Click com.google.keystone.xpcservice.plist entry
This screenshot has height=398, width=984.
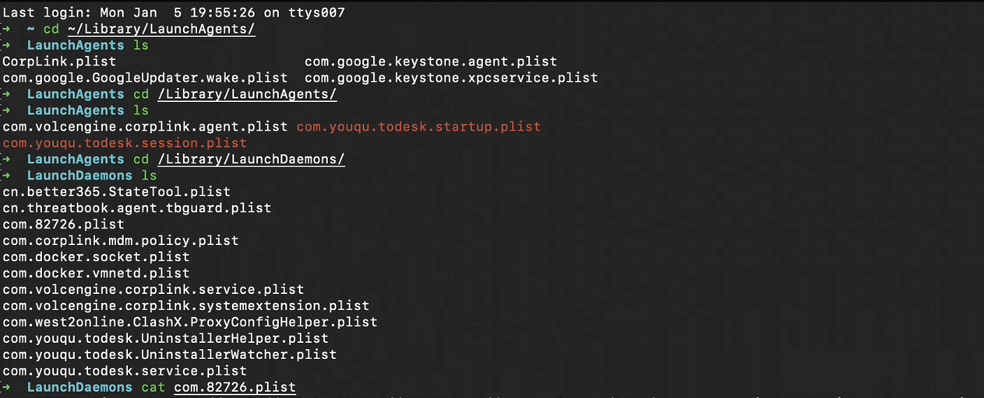pos(451,78)
